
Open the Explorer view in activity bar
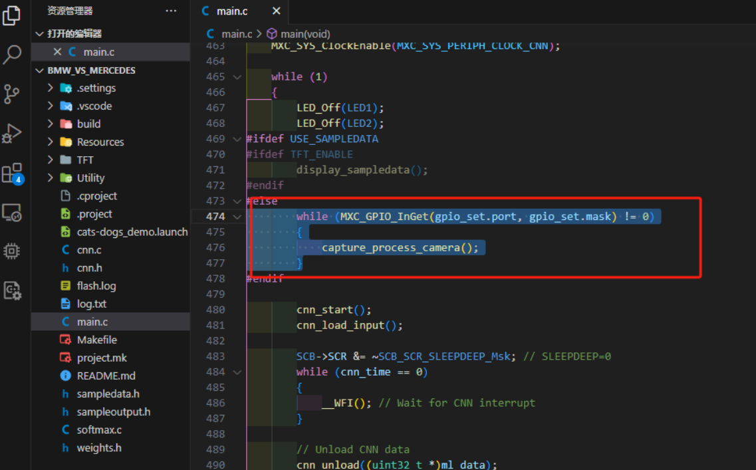pos(11,15)
